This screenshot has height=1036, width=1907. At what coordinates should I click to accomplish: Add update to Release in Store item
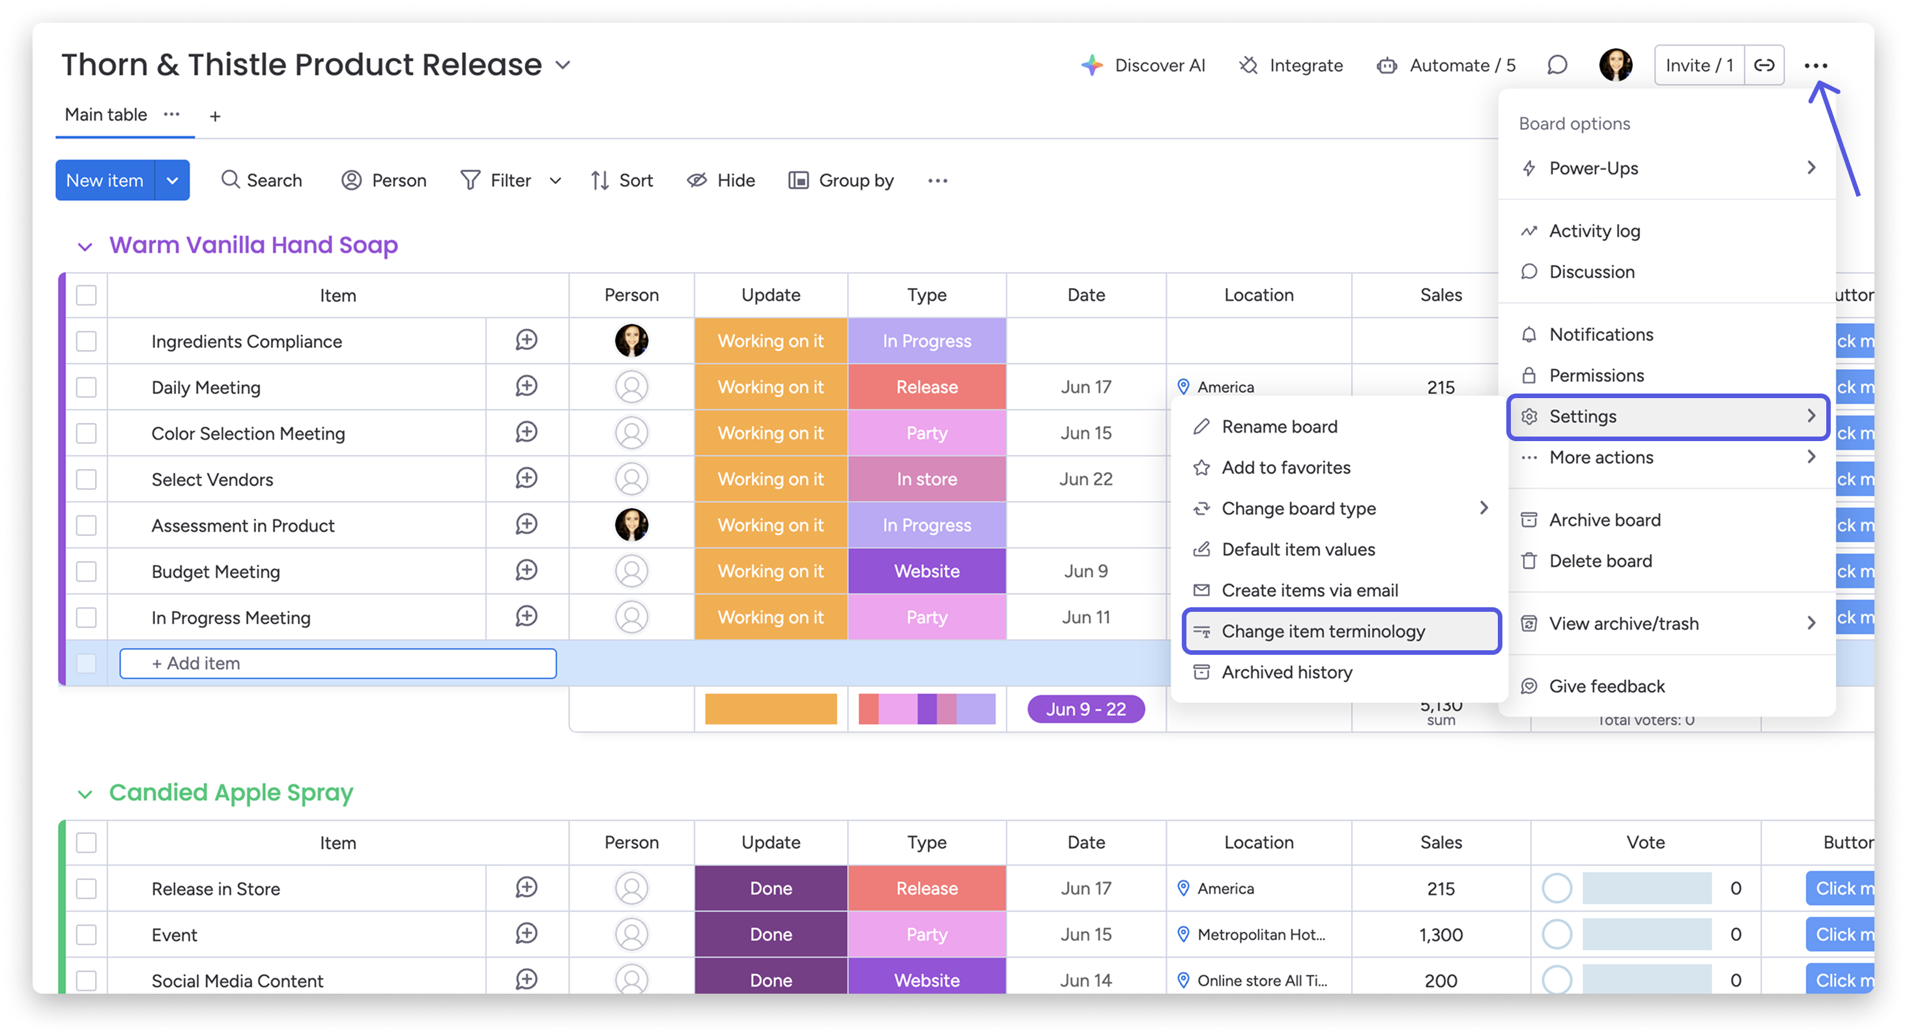(526, 888)
